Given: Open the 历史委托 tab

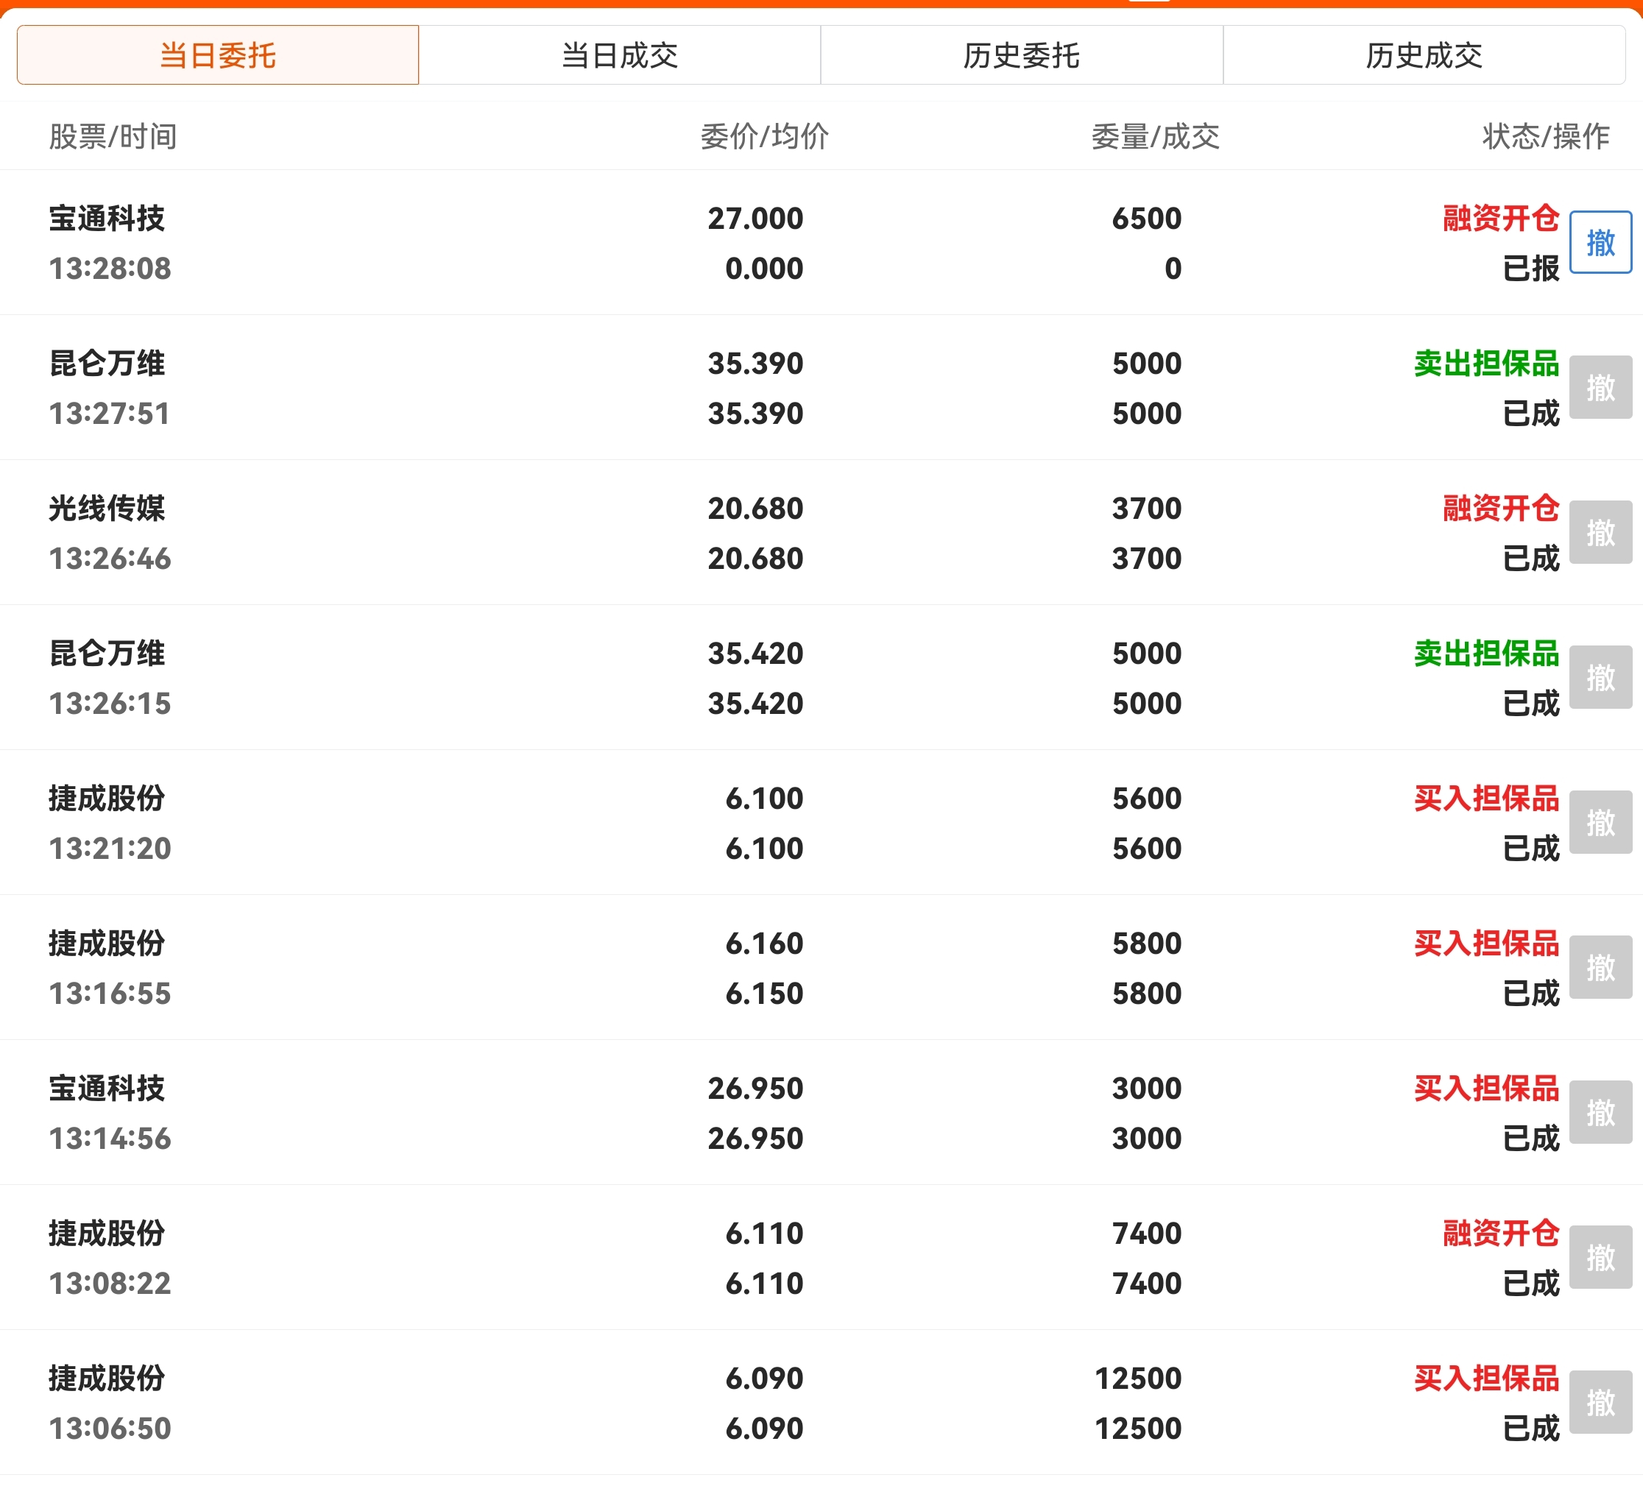Looking at the screenshot, I should tap(1021, 55).
